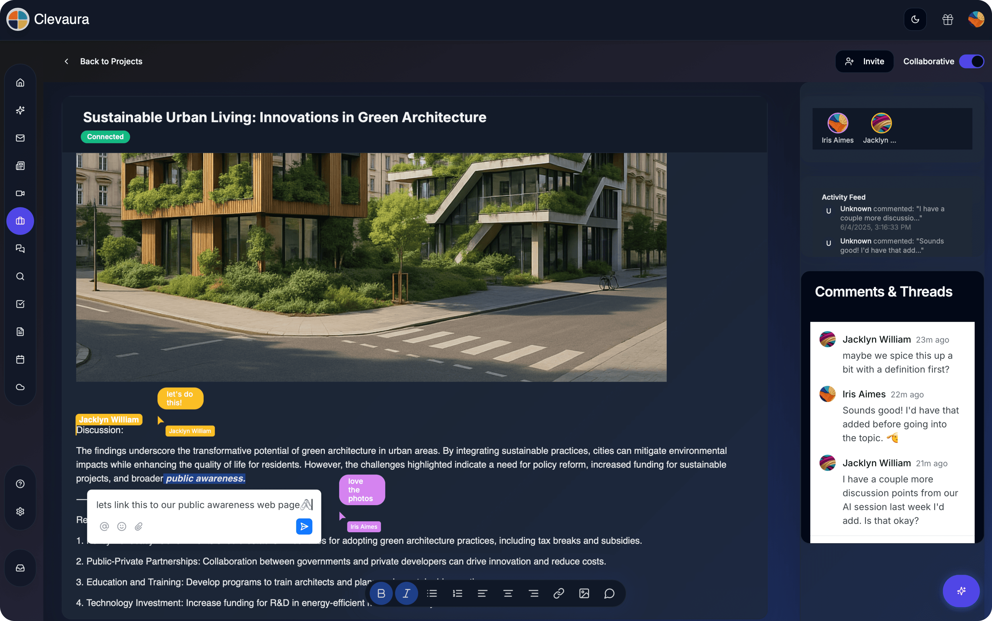Send the comment with the blue arrow icon
992x621 pixels.
pyautogui.click(x=304, y=526)
